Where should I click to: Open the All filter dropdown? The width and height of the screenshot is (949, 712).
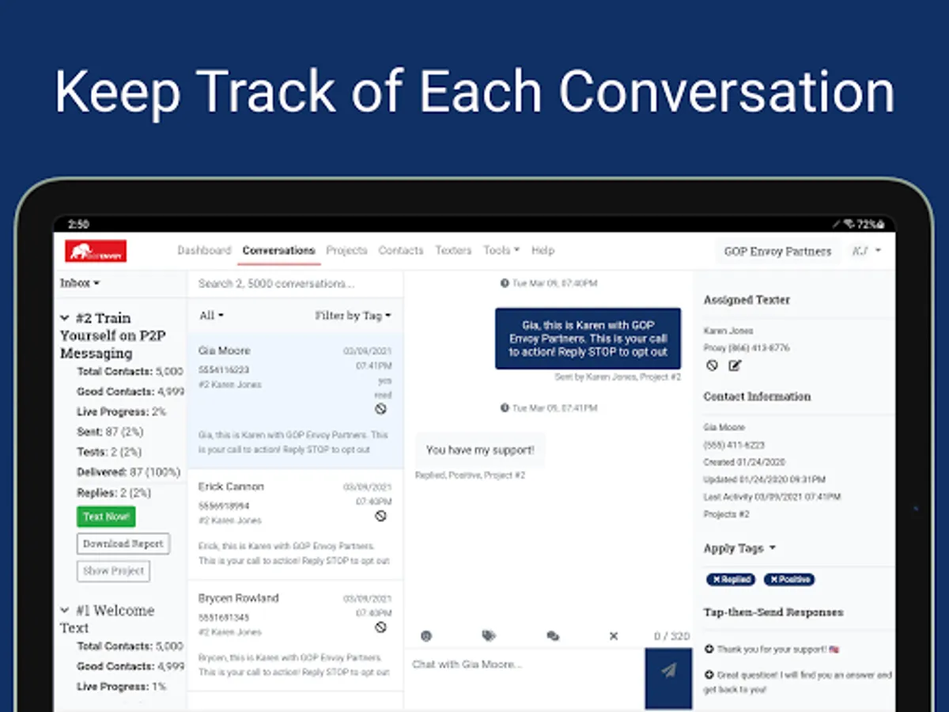(x=211, y=315)
